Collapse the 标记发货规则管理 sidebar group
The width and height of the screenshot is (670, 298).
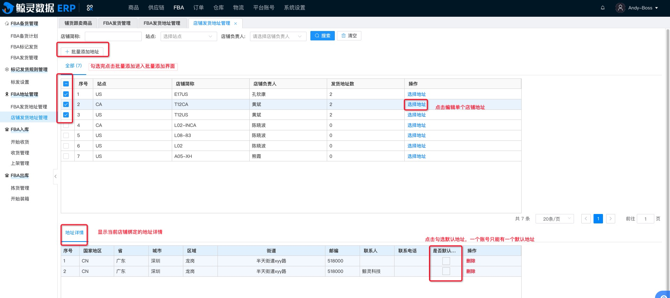(29, 70)
